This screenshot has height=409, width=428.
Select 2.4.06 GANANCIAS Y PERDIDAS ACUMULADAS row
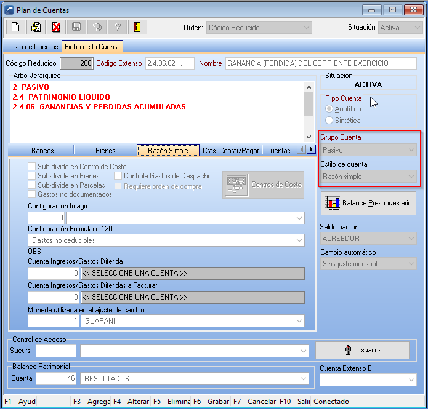99,107
